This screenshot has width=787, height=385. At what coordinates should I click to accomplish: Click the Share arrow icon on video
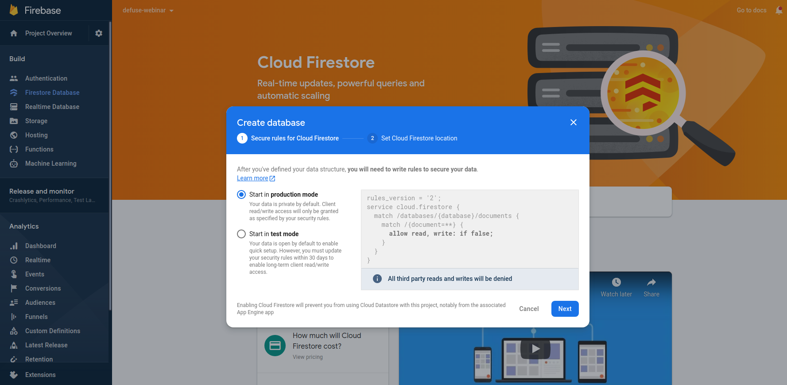point(651,282)
